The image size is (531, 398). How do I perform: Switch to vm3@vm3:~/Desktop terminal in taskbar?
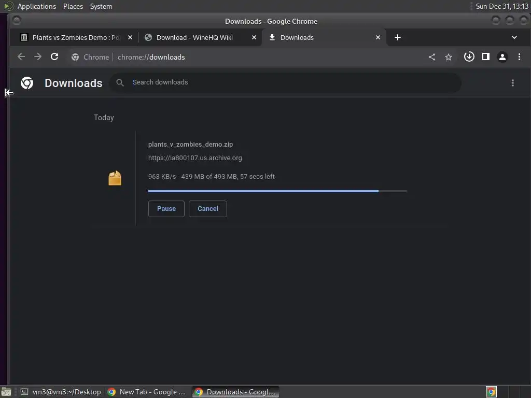(61, 392)
